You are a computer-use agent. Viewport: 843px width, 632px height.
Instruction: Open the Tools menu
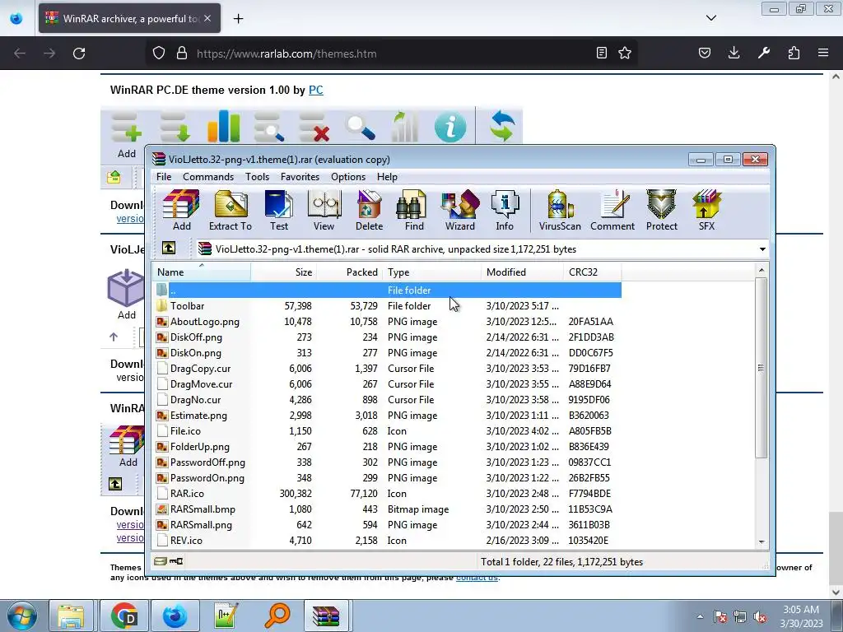257,177
